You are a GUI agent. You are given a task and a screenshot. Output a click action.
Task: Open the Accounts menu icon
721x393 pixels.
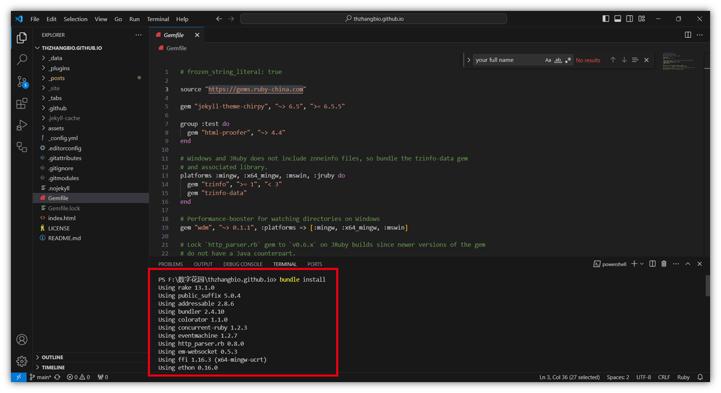(x=22, y=340)
